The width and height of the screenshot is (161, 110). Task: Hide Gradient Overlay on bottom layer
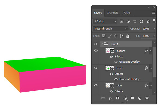tap(116, 62)
